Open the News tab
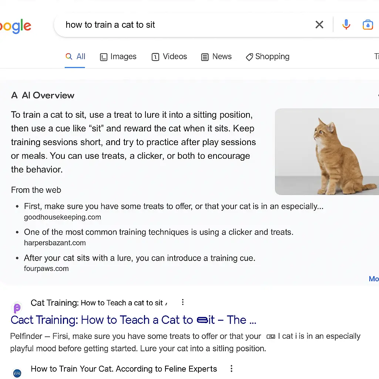This screenshot has height=379, width=379. (x=217, y=57)
